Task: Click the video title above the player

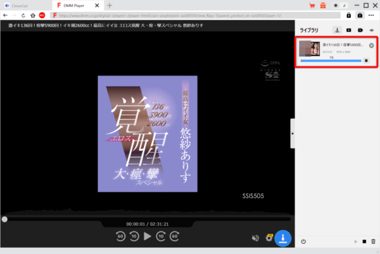Action: pos(106,25)
